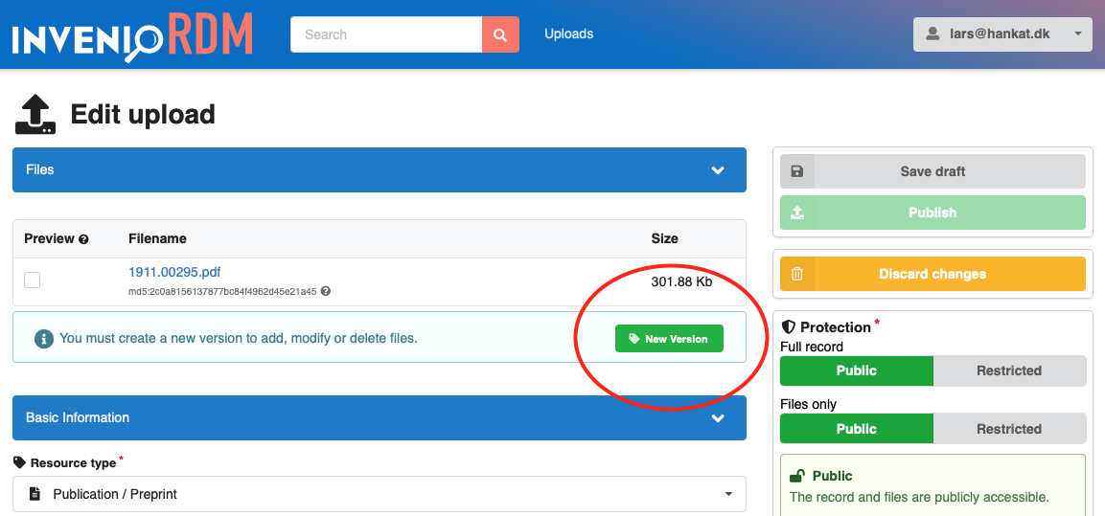Open the 1911.00295.pdf file link
The image size is (1105, 516).
coord(174,272)
